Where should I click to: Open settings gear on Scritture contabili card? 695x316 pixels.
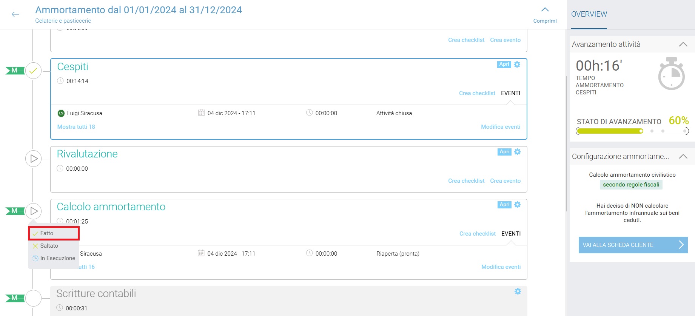518,291
